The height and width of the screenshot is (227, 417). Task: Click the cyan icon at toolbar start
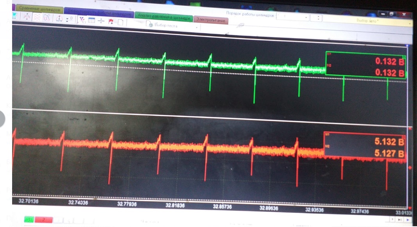(x=14, y=16)
